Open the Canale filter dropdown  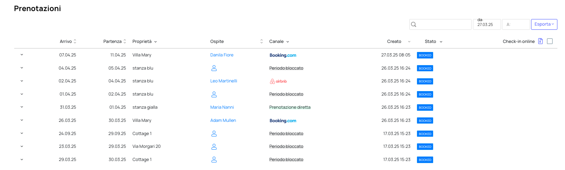[288, 42]
